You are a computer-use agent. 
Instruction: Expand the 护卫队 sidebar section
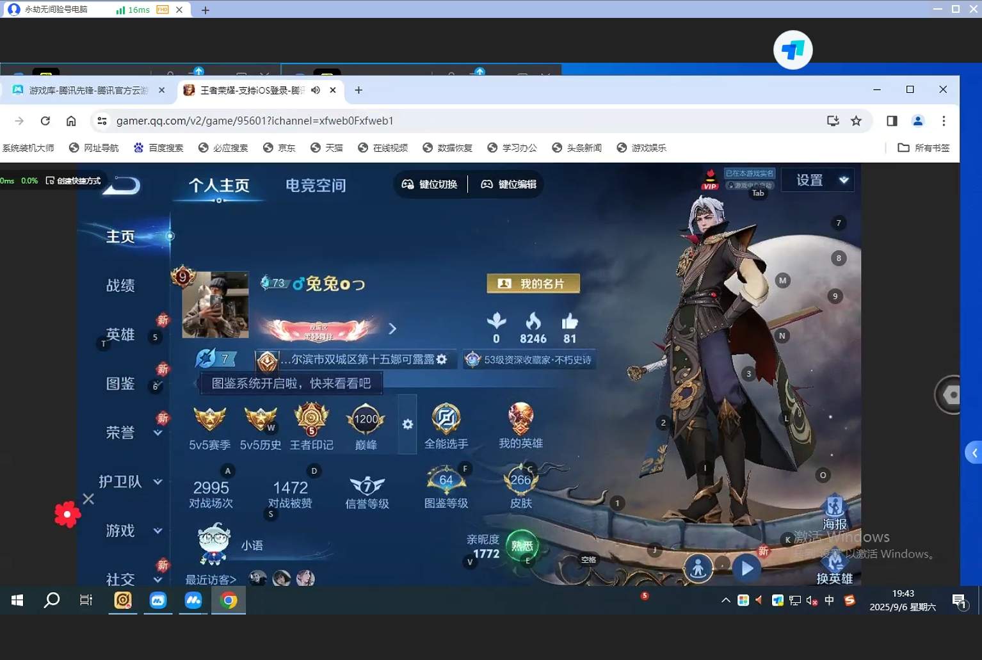(x=158, y=481)
